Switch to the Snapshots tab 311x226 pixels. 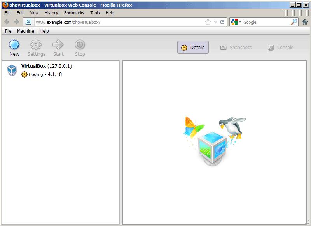coord(236,48)
